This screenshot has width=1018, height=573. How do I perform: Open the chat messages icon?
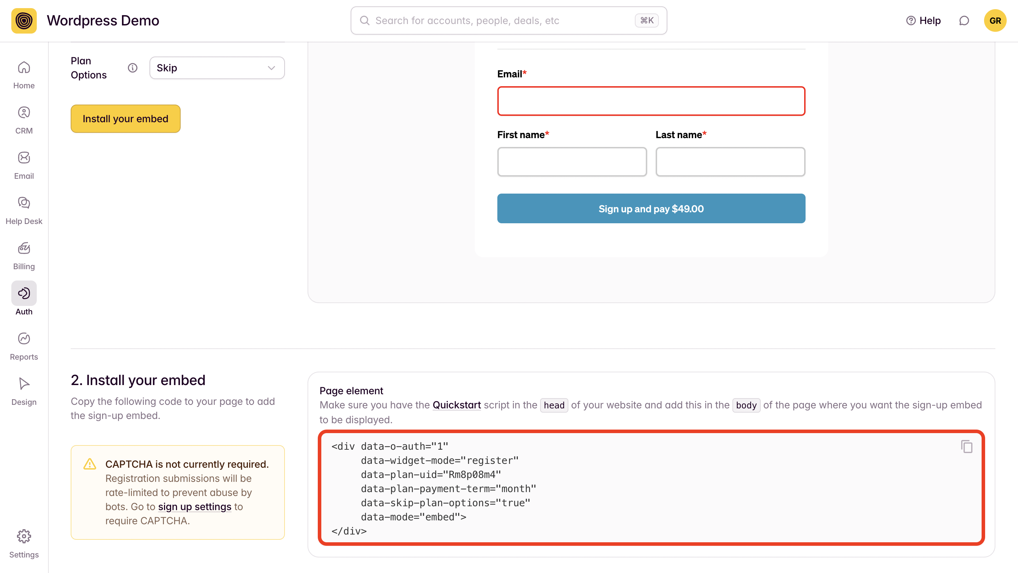click(x=964, y=20)
